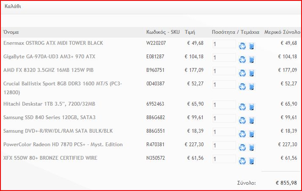Open XFX 550W 80+ BRONZE CERTIFIED link
This screenshot has height=191, width=302.
[x=50, y=158]
